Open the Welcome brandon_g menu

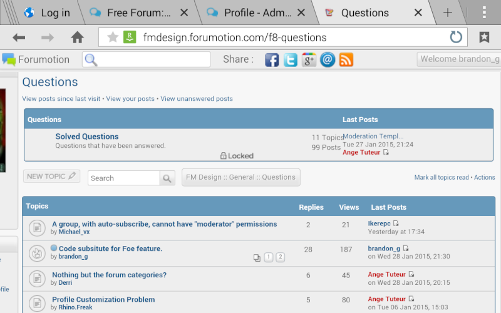click(x=459, y=59)
